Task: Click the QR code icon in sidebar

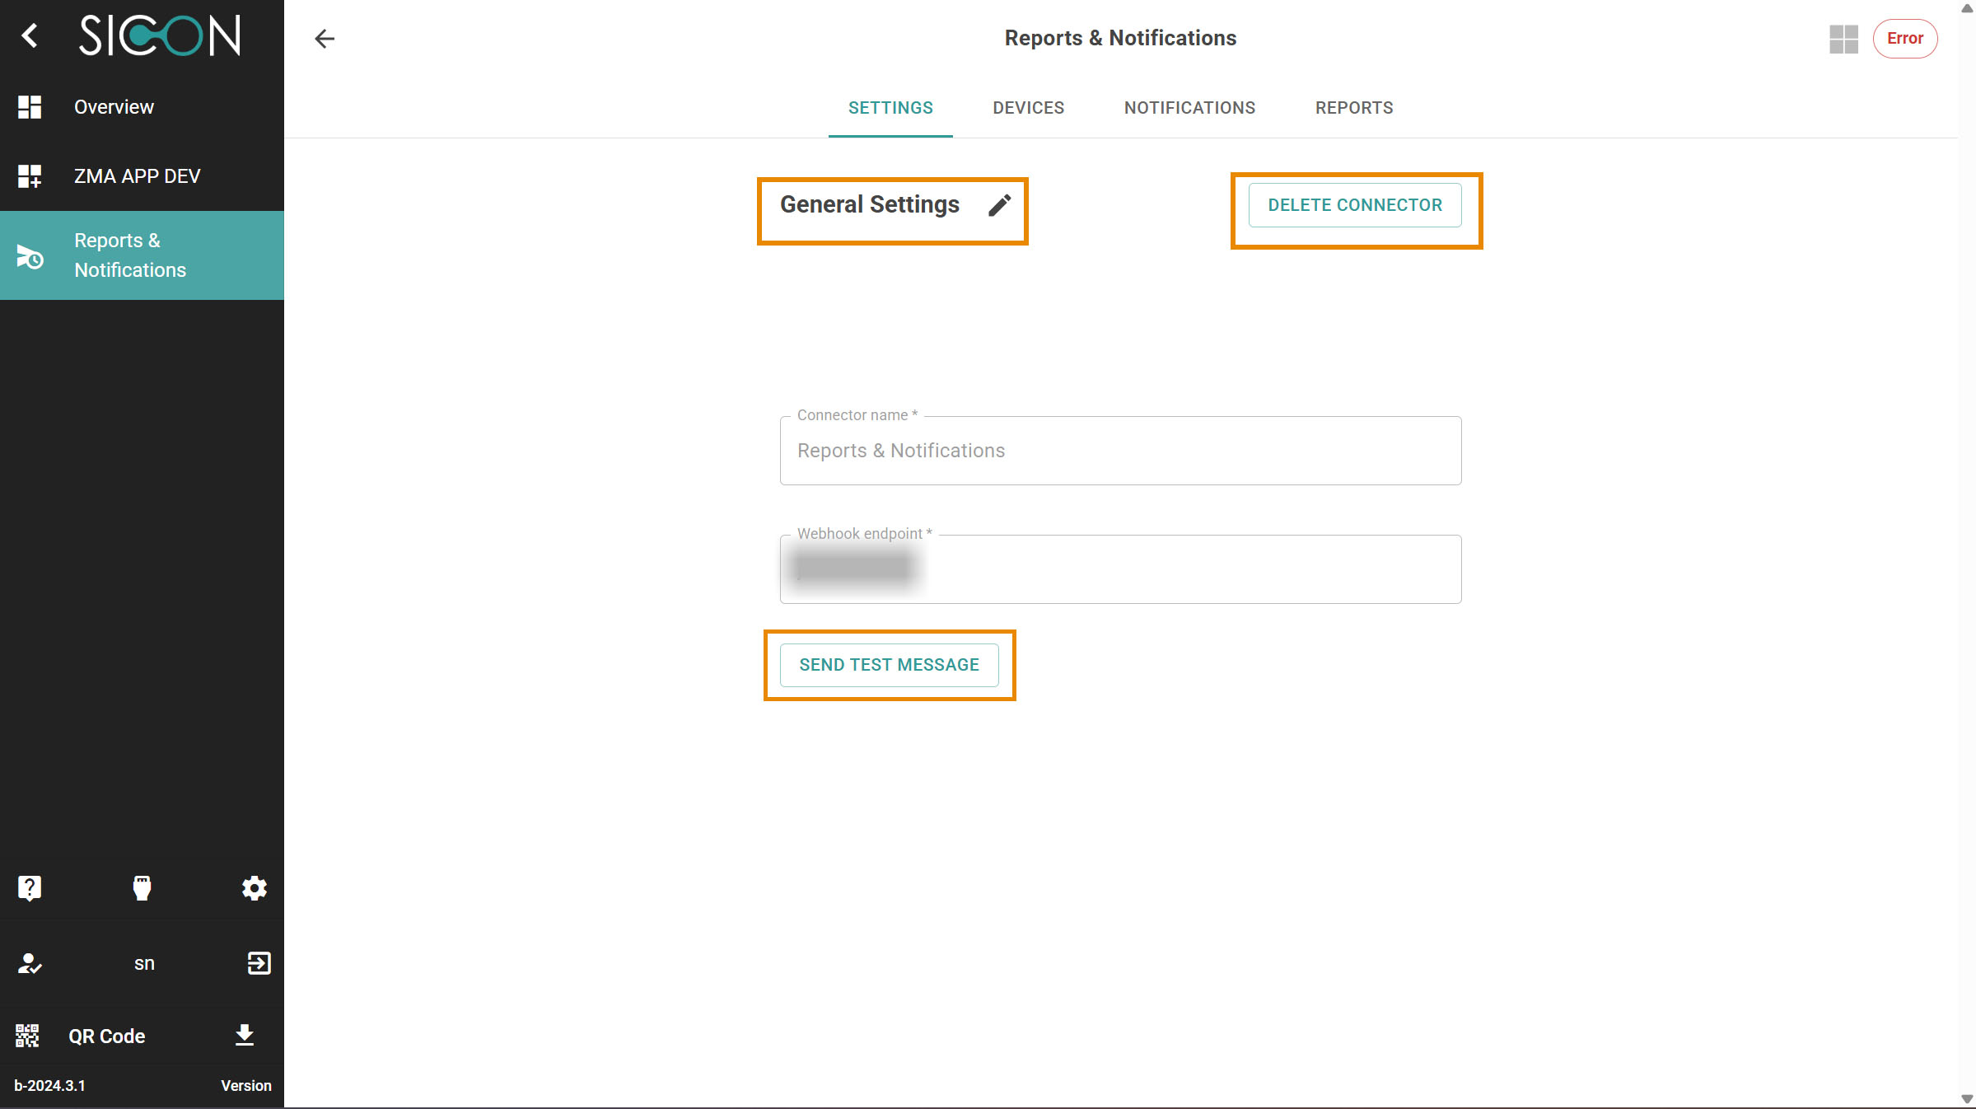Action: (27, 1036)
